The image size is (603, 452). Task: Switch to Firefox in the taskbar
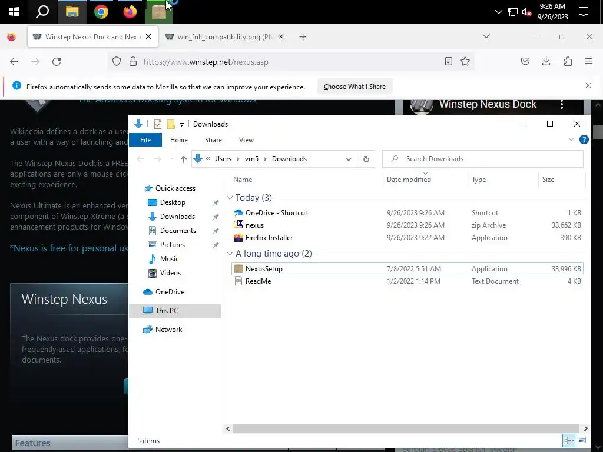[130, 12]
